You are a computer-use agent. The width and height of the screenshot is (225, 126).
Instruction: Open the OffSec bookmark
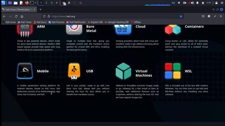tap(136, 22)
